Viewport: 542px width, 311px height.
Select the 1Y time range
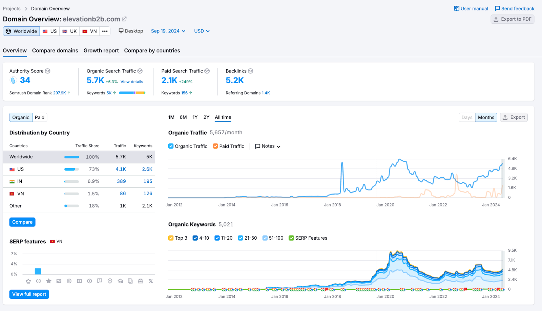[195, 117]
